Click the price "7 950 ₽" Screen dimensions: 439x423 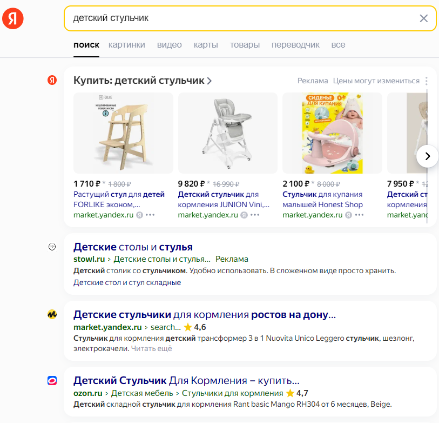pyautogui.click(x=400, y=184)
